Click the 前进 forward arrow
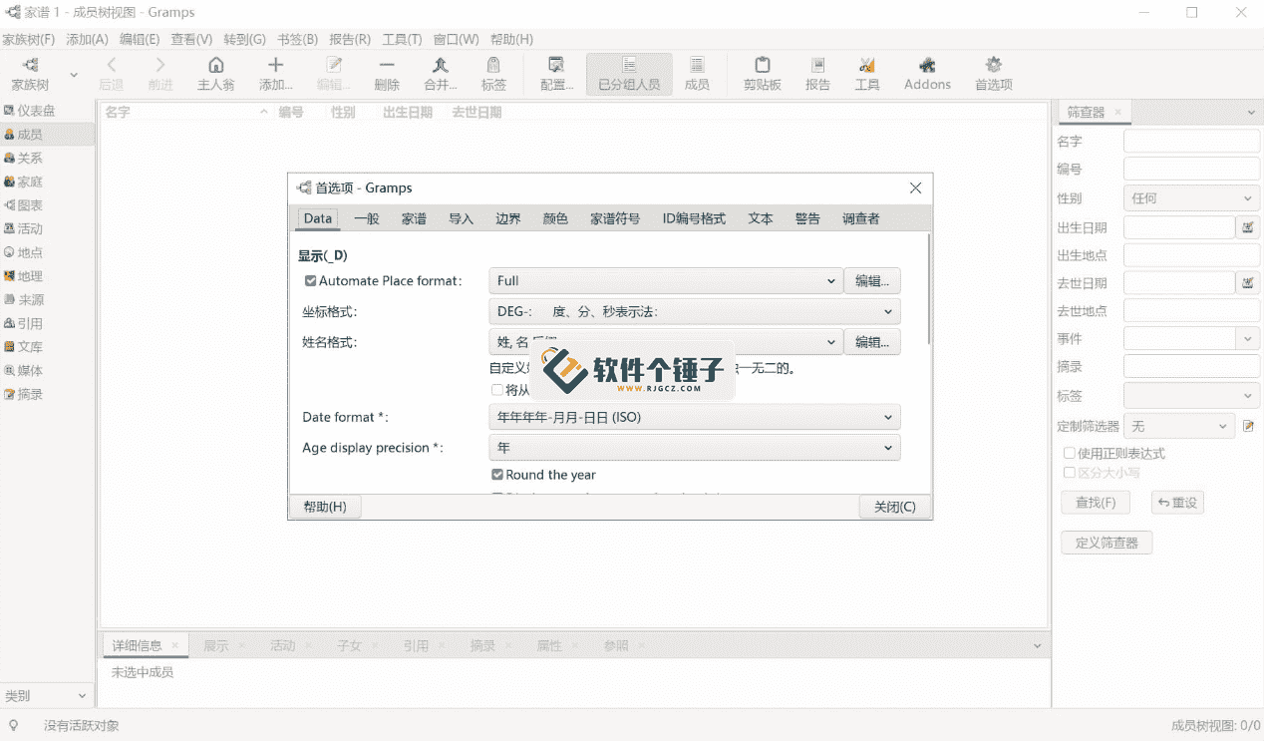 tap(160, 74)
